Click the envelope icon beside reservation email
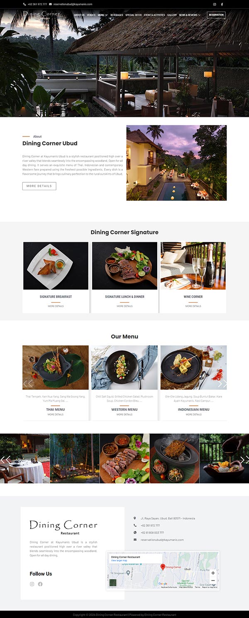 [50, 4]
